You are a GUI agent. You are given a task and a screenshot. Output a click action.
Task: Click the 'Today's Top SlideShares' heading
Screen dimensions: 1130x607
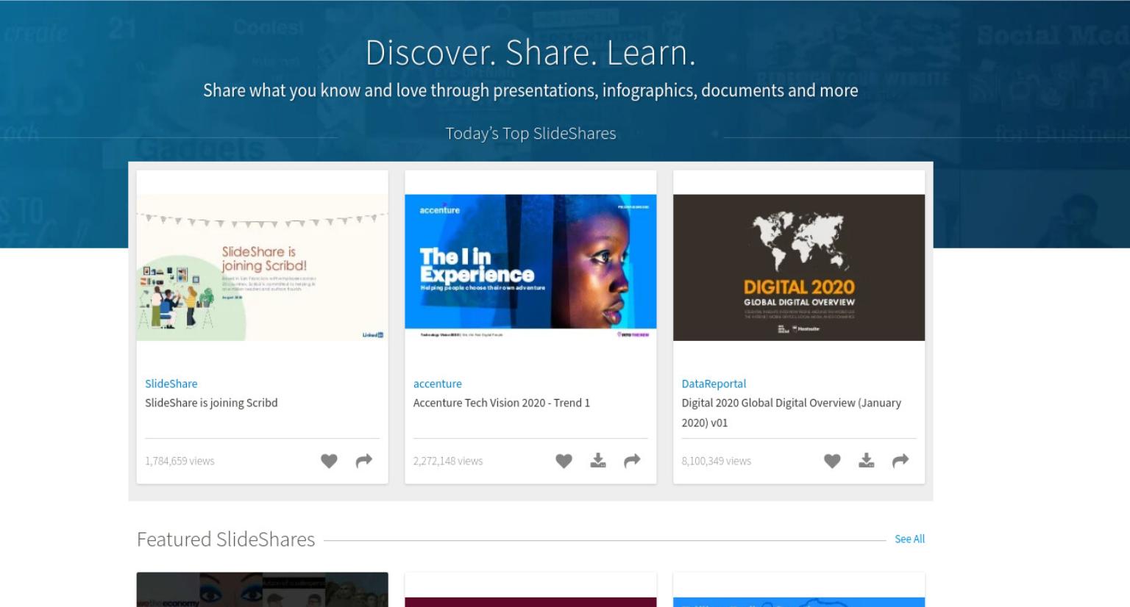530,134
